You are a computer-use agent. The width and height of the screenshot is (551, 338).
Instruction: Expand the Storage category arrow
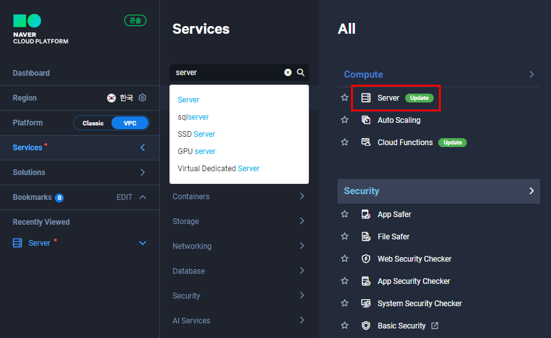(302, 221)
